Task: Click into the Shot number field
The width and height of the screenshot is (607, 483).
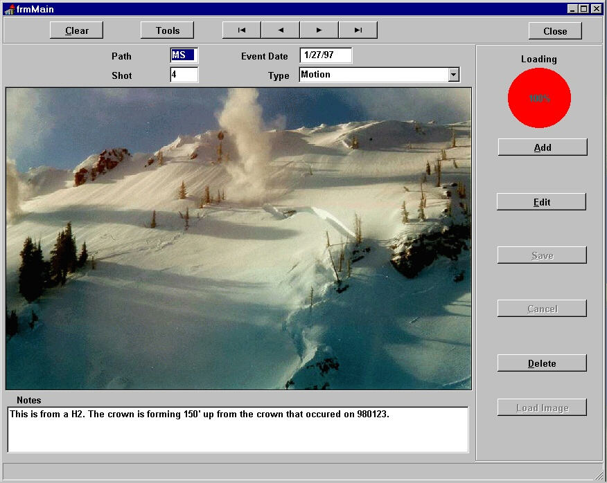Action: click(184, 75)
